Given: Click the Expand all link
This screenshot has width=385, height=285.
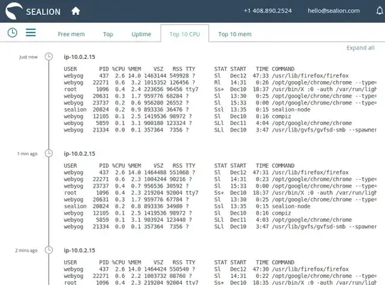Looking at the screenshot, I should point(361,48).
